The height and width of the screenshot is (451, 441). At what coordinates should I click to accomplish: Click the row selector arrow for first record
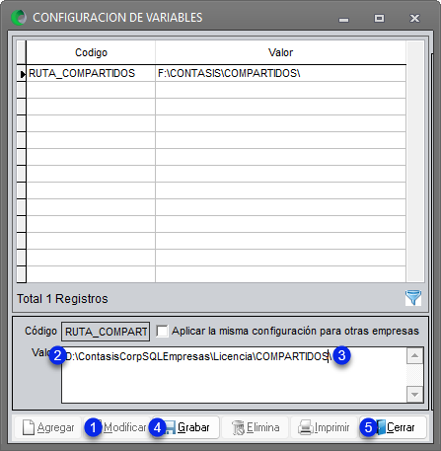(22, 73)
